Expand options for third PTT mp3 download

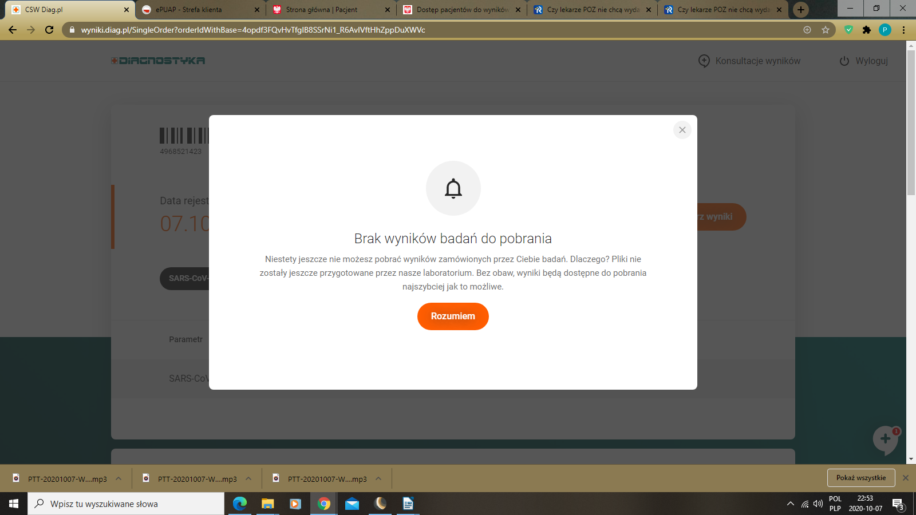378,479
